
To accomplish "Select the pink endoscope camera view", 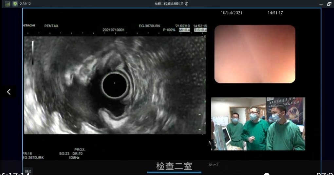I will tap(255, 54).
